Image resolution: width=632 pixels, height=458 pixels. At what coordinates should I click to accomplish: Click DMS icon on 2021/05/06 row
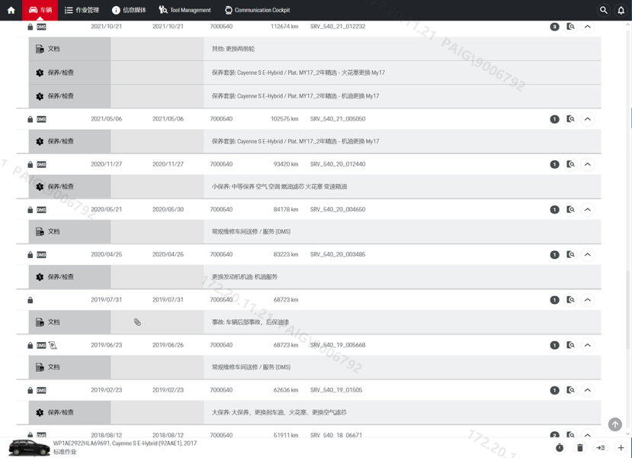(x=41, y=119)
